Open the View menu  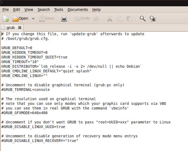tap(29, 10)
